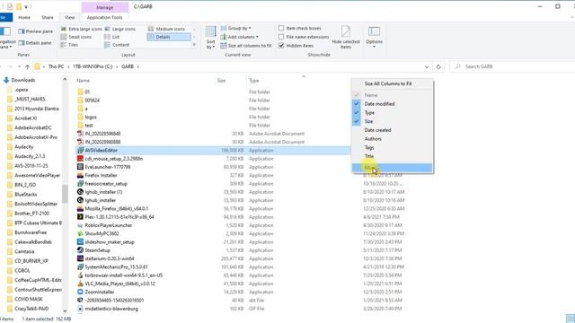Screen dimensions: 575x323
Task: Open the Options dropdown arrow
Action: 374,47
